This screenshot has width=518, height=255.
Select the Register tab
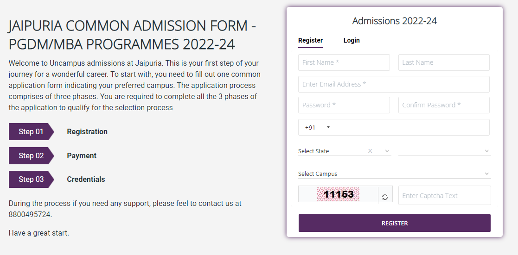310,40
